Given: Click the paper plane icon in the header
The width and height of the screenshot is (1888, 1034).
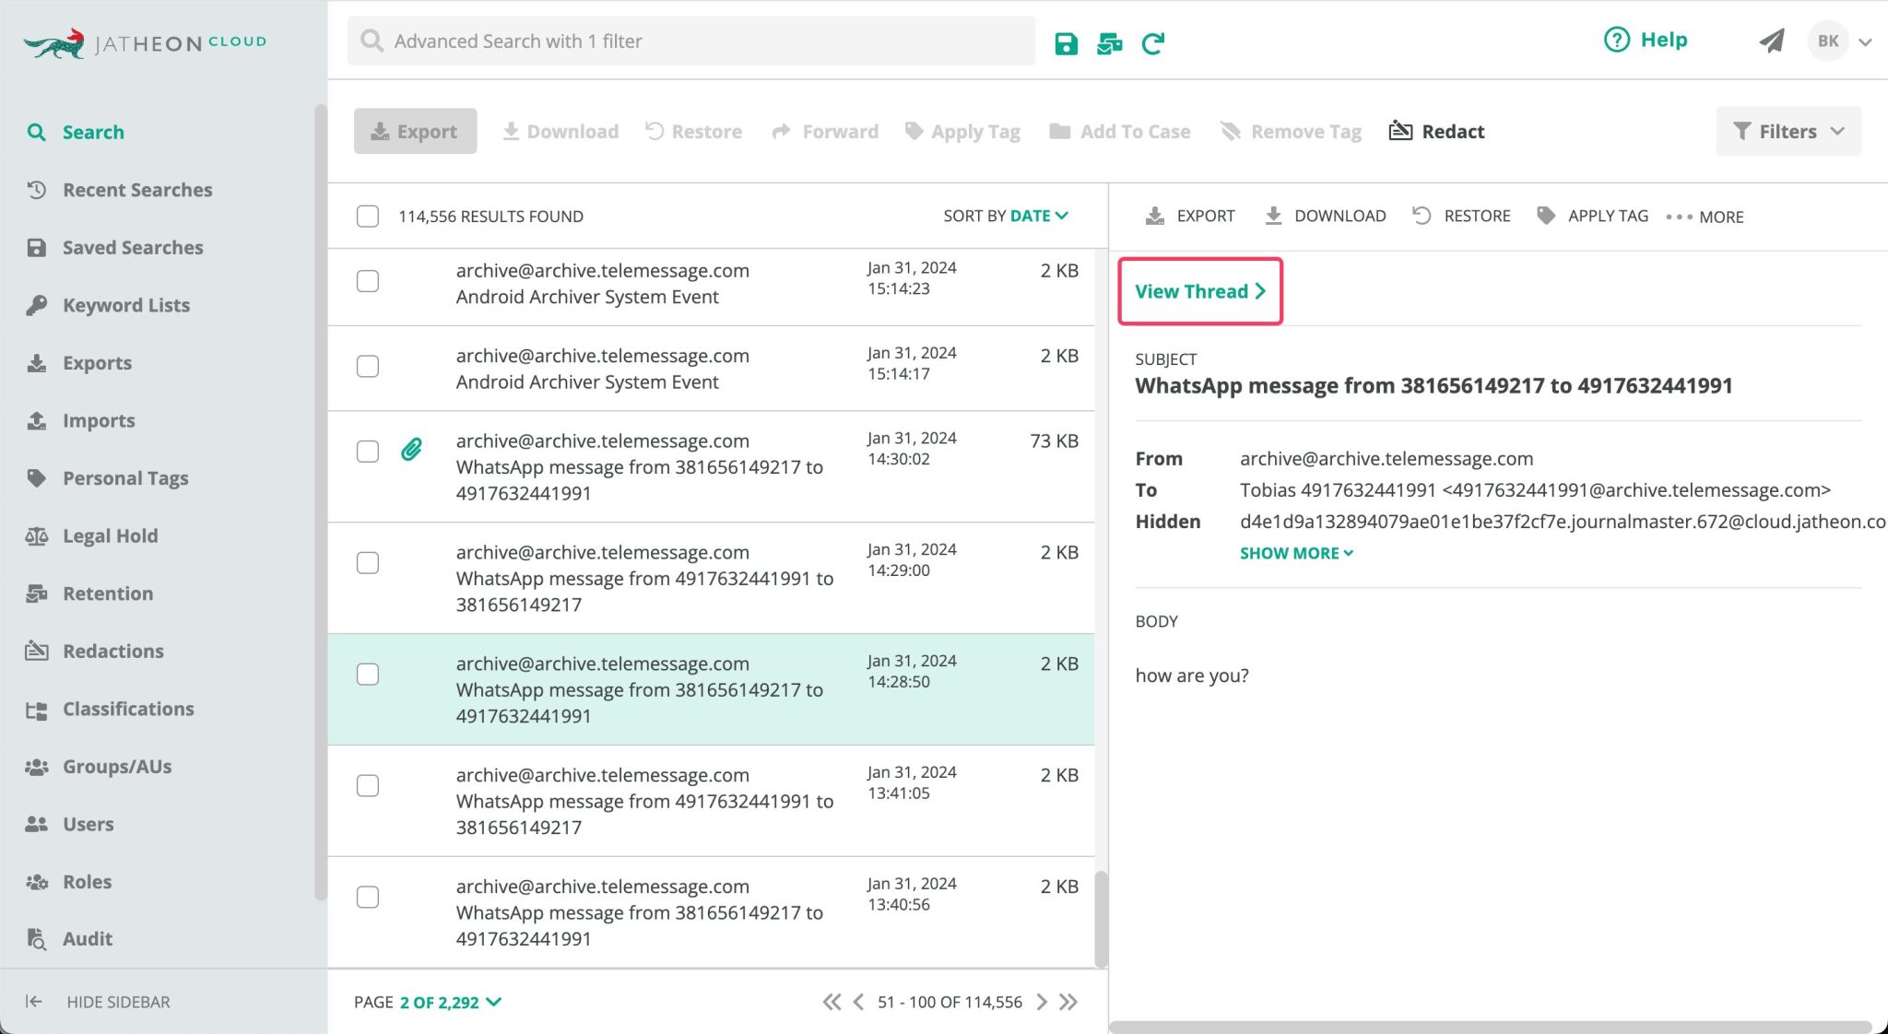Looking at the screenshot, I should tap(1772, 41).
